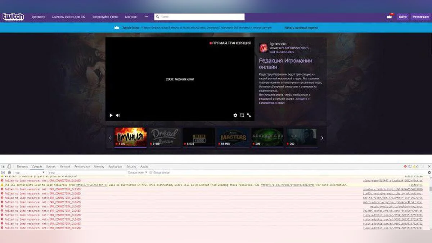Click the start free trial link in banner
Viewport: 432px width, 243px height.
(301, 27)
